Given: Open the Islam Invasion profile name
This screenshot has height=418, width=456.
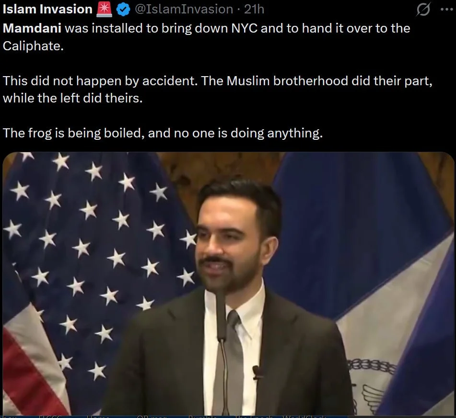Looking at the screenshot, I should click(47, 9).
